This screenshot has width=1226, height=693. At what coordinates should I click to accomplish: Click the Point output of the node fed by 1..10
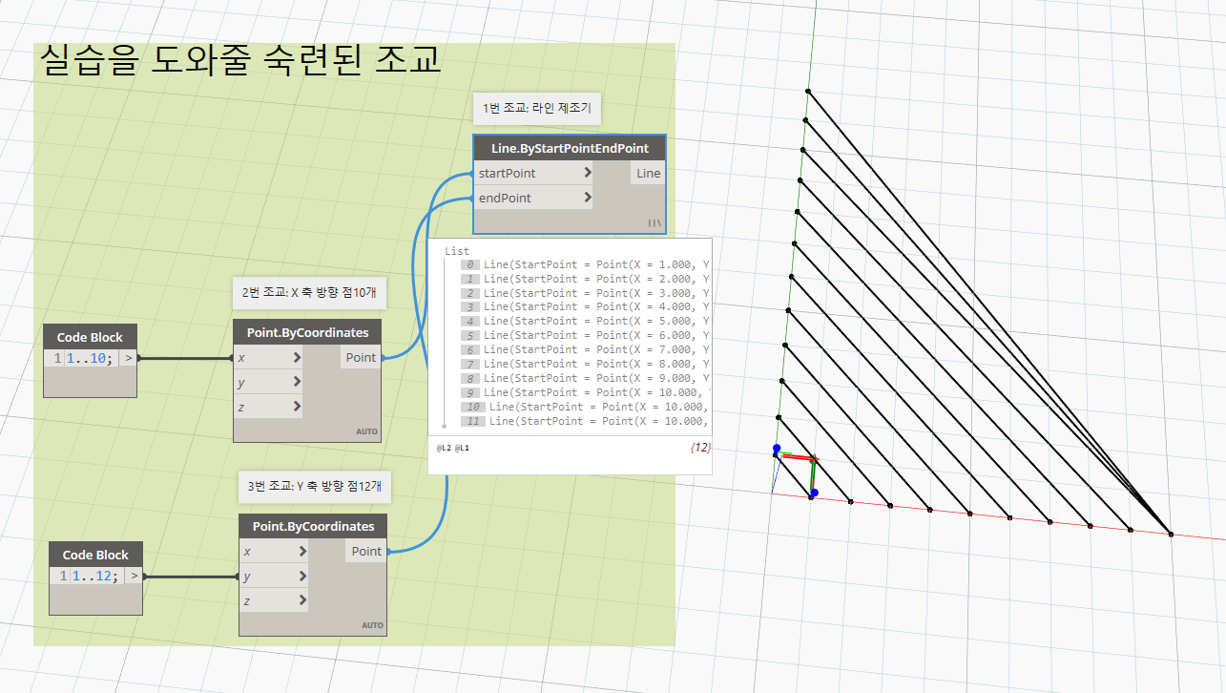click(361, 358)
